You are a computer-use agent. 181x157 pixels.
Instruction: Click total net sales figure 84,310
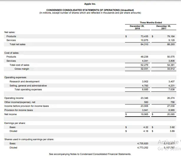pyautogui.click(x=144, y=44)
